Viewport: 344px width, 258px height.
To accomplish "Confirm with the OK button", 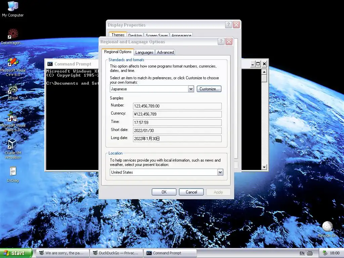I will tap(164, 192).
